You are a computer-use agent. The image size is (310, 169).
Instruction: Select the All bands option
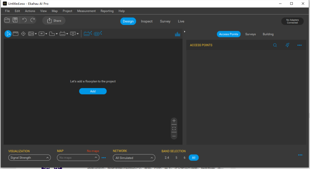tap(194, 157)
